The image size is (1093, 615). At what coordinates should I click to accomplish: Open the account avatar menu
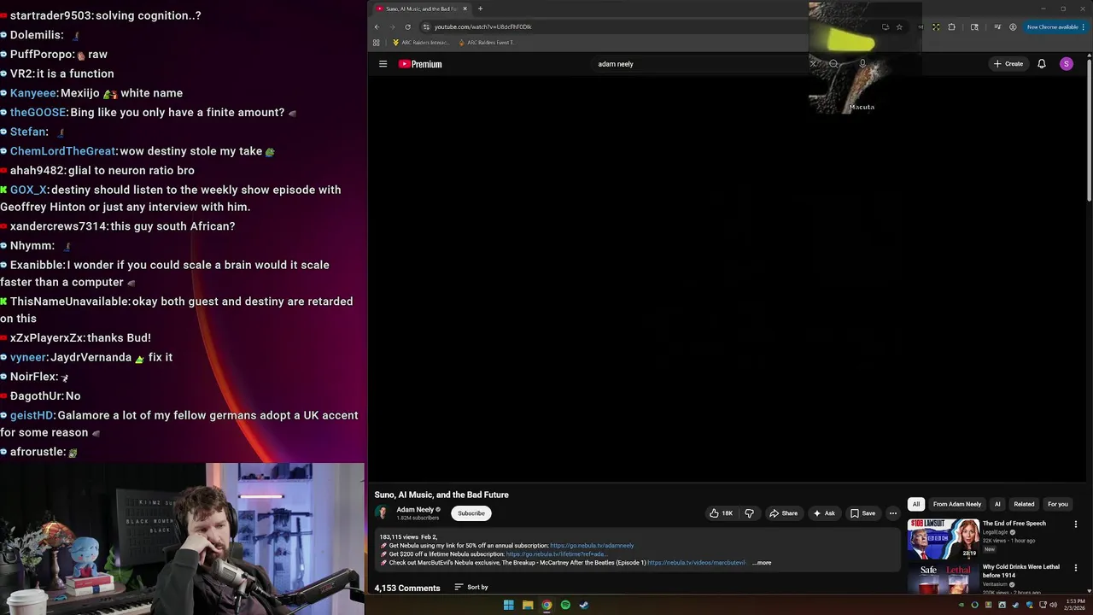coord(1066,64)
